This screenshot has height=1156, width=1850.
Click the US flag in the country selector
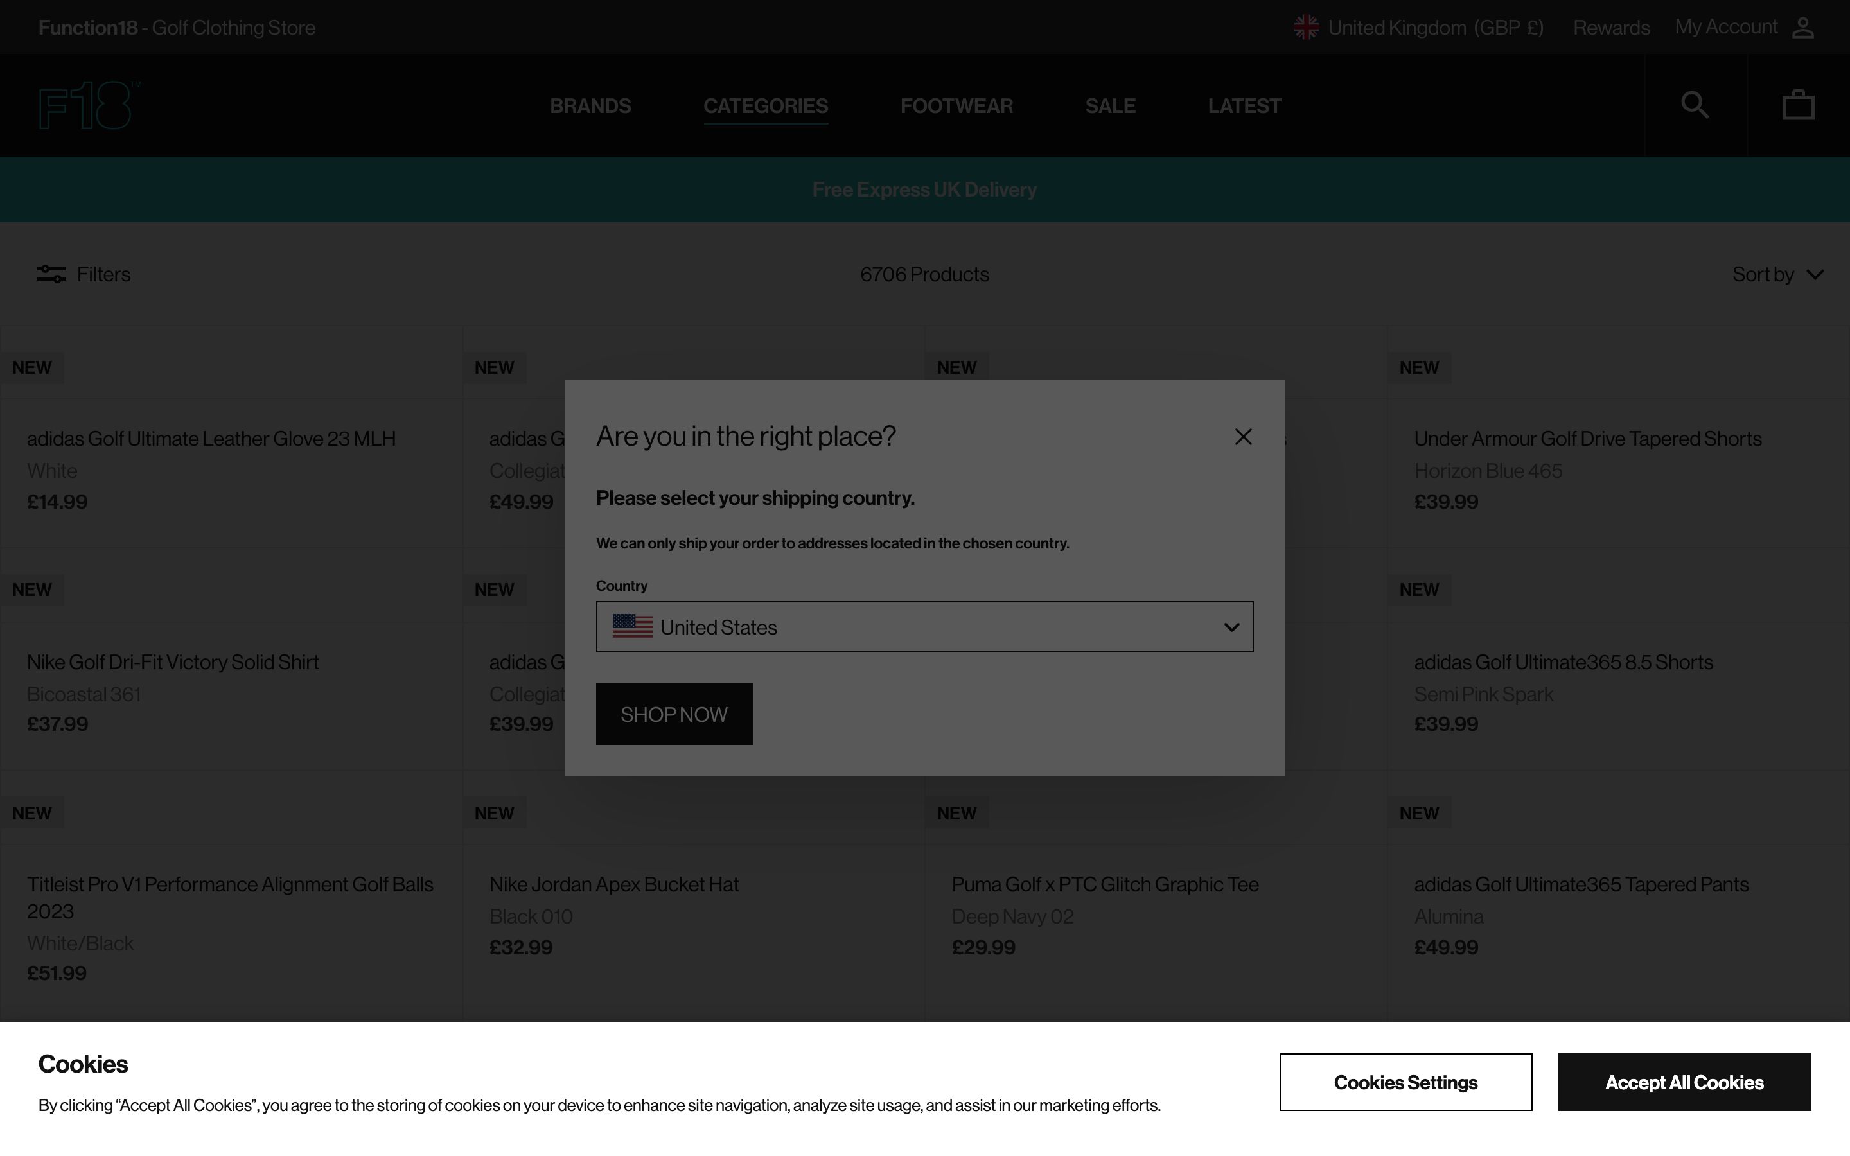coord(632,626)
